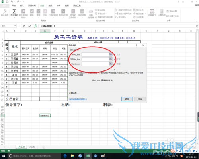Cancel formula entry with the X button
The image size is (199, 159).
[24, 26]
